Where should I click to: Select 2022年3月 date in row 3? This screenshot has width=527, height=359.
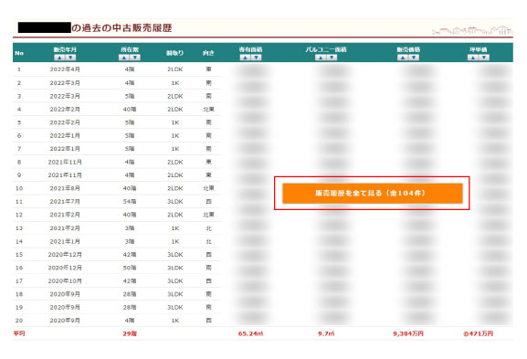click(65, 96)
